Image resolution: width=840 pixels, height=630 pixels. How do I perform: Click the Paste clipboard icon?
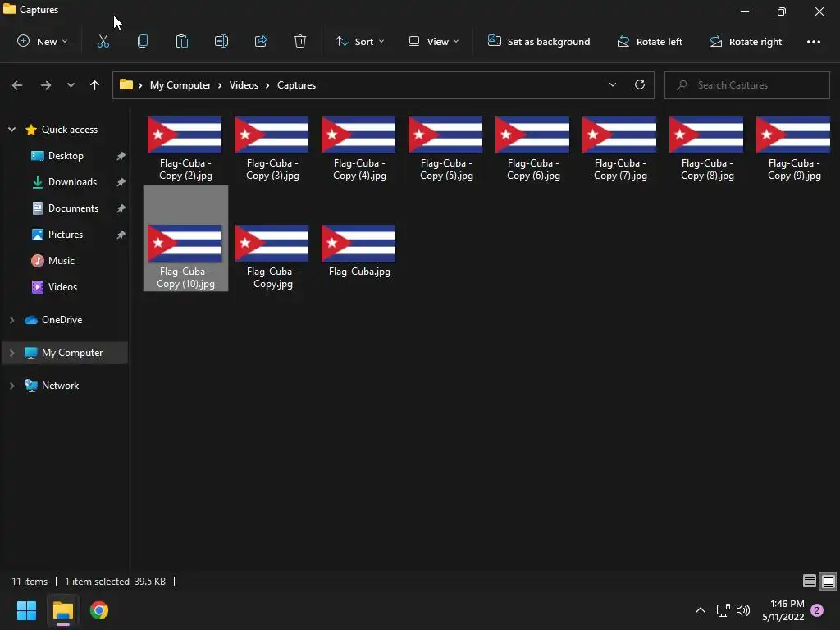pyautogui.click(x=181, y=41)
